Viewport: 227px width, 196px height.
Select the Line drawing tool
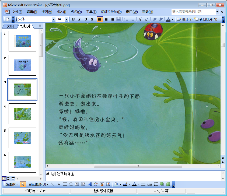[x=53, y=184]
